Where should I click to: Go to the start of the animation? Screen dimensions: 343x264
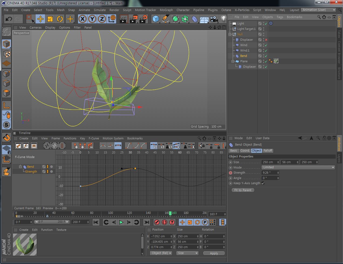click(96, 222)
